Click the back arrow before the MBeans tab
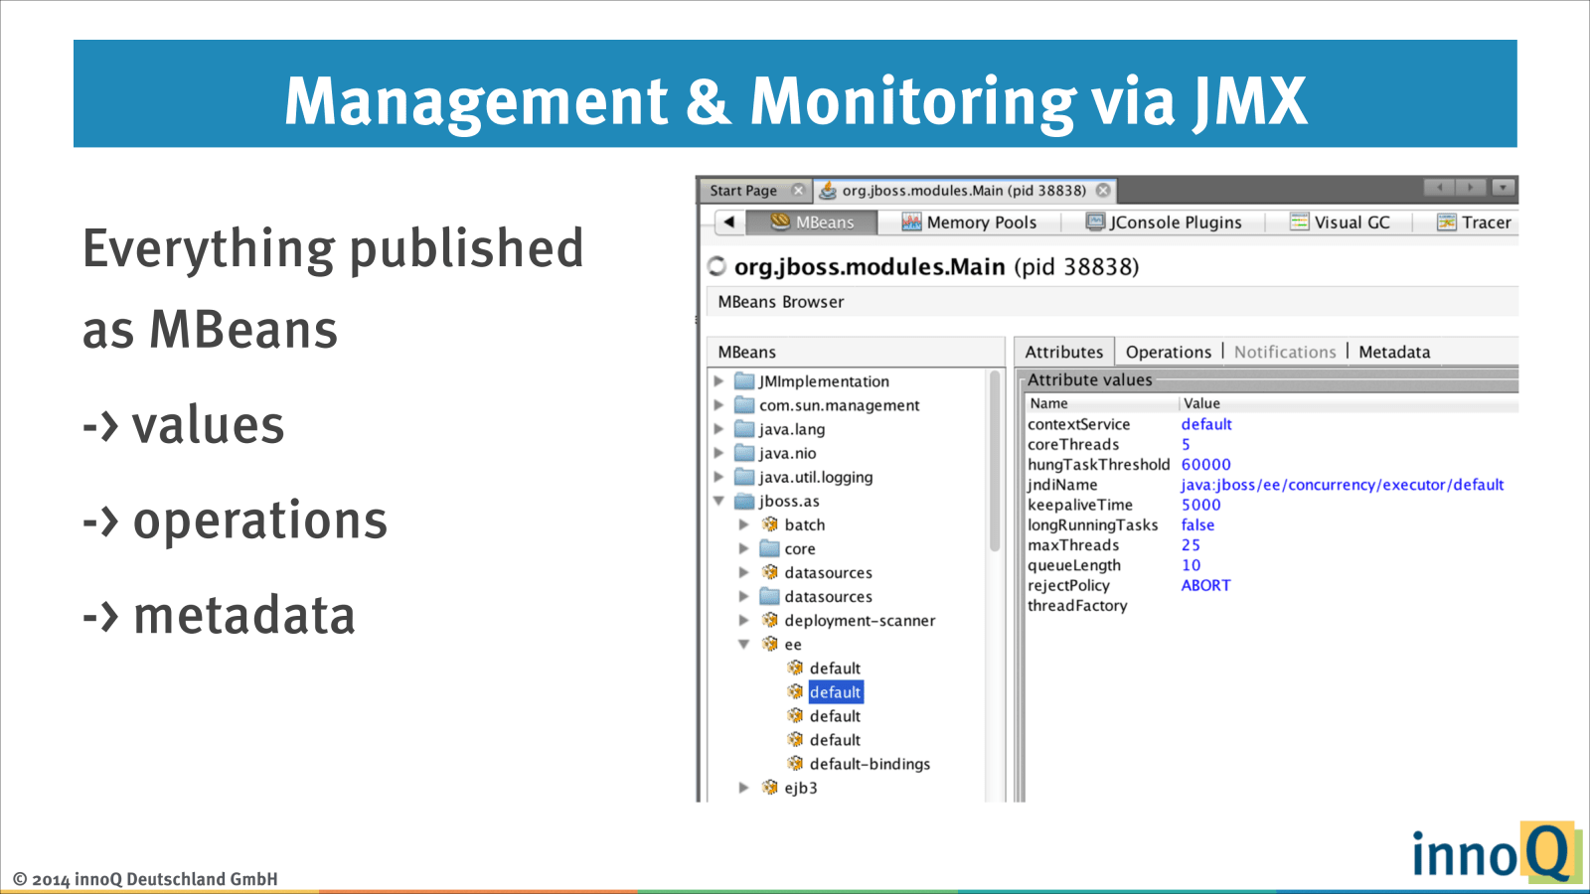1590x894 pixels. 729,222
